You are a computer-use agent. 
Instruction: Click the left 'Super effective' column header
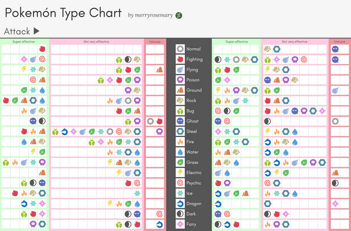tap(24, 42)
